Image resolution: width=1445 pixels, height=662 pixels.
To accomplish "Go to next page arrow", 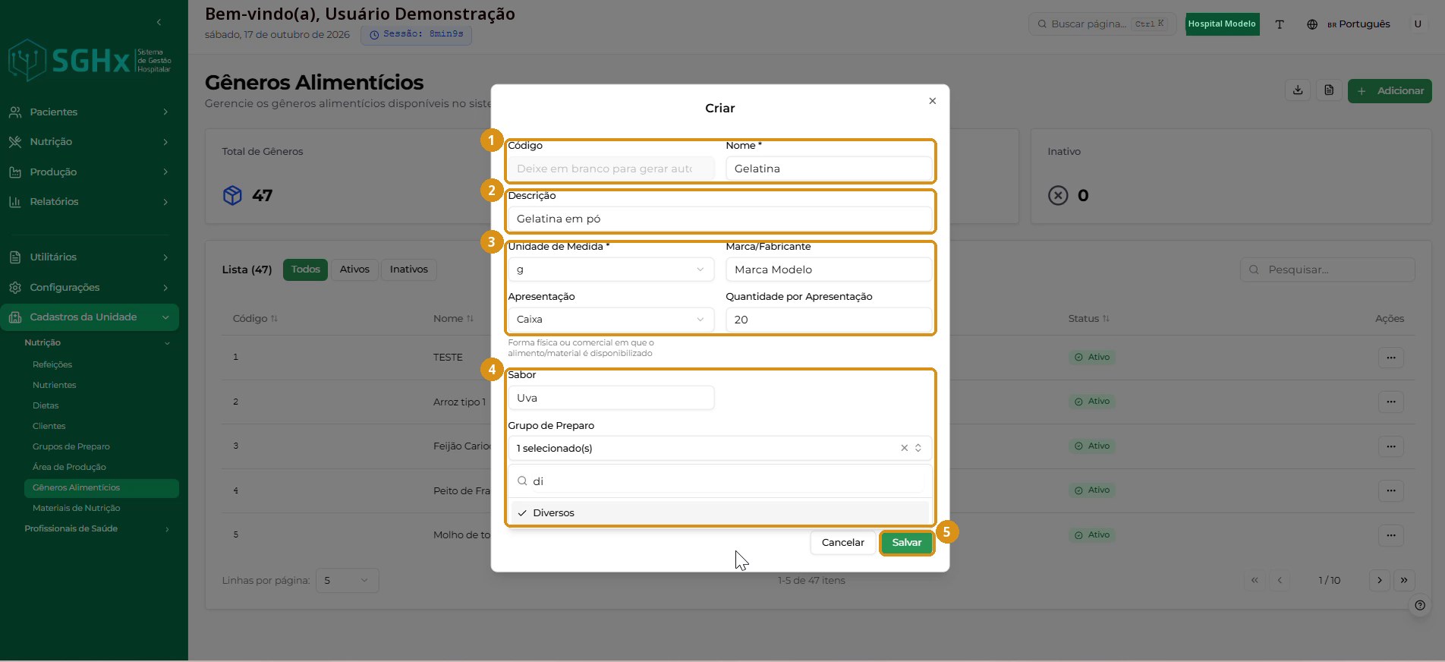I will [x=1380, y=580].
